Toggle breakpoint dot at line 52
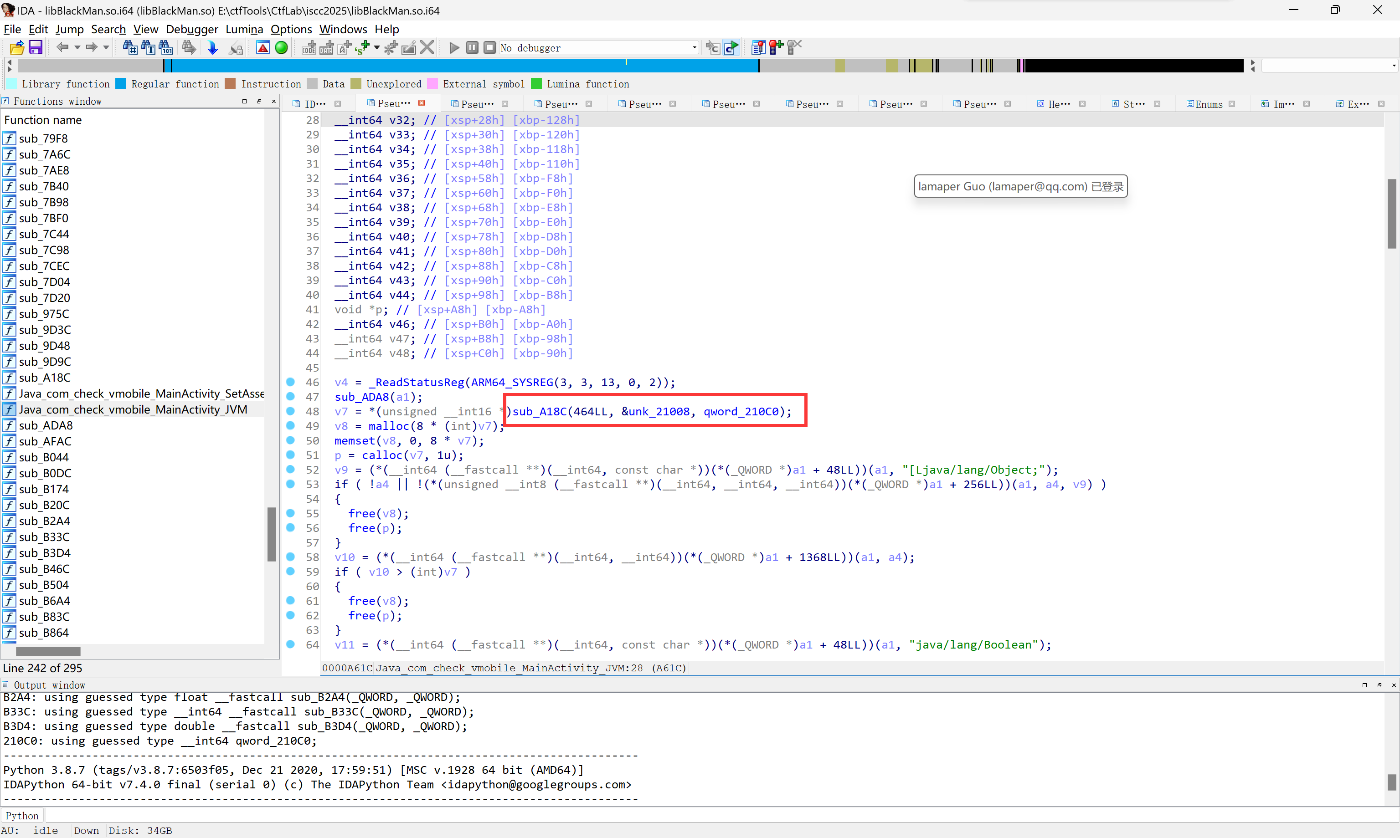 [290, 469]
